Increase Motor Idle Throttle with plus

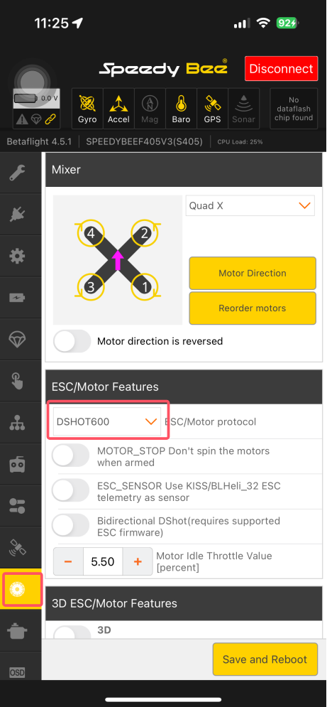pos(138,561)
